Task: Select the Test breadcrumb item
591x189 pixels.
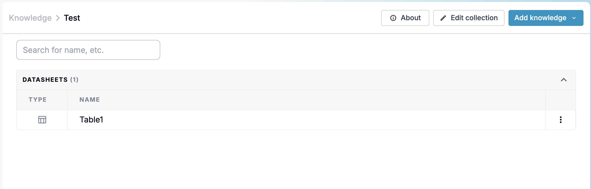Action: [x=72, y=18]
